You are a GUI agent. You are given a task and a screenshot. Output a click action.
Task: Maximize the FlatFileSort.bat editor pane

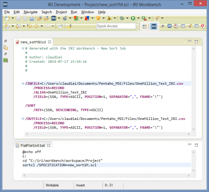[x=196, y=145]
